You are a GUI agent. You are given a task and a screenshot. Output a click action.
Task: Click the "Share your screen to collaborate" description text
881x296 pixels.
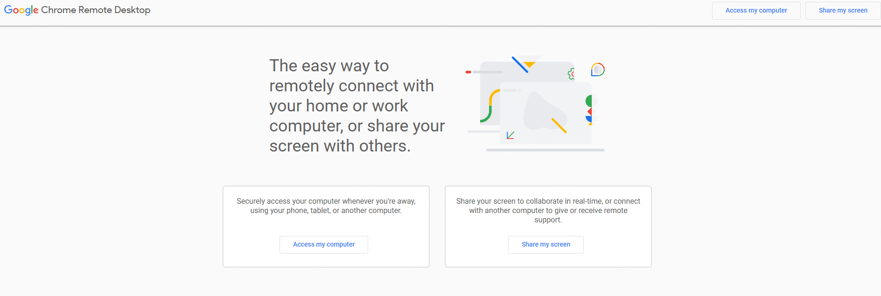[x=548, y=210]
